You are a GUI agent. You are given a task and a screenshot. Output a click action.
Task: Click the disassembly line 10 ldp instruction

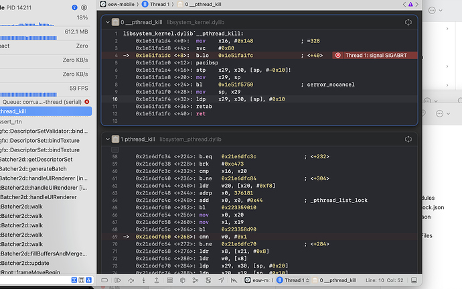(x=259, y=99)
